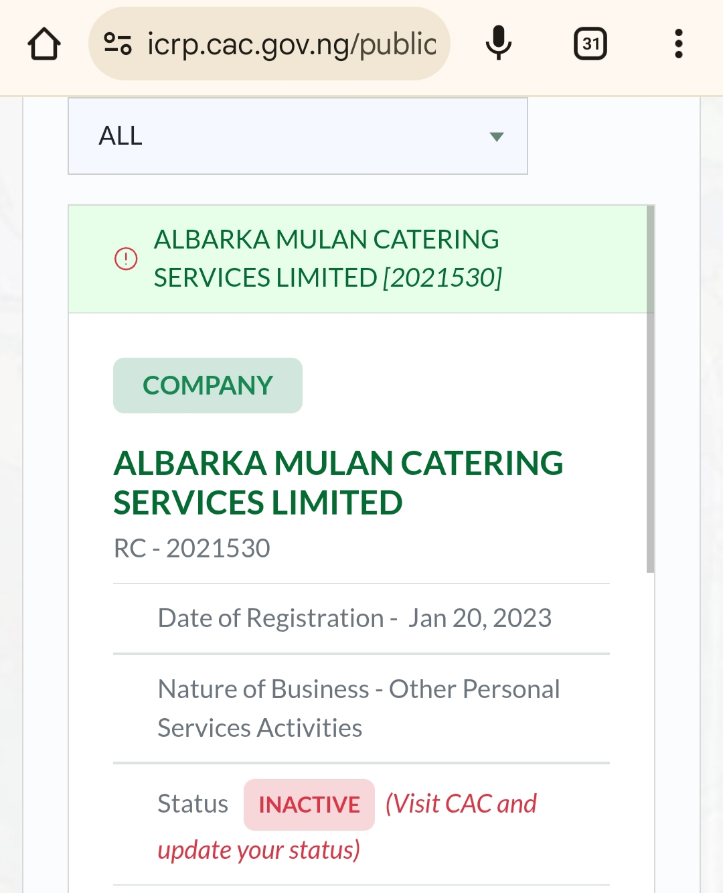This screenshot has height=893, width=723.
Task: Open the three-dot browser menu
Action: 678,44
